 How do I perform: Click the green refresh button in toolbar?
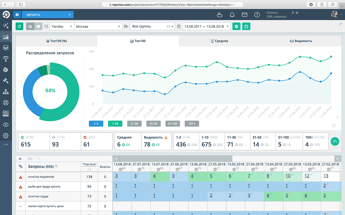tap(19, 26)
